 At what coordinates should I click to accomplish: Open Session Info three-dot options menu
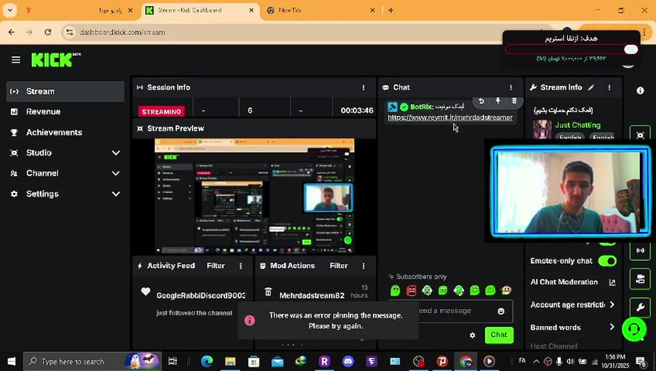(x=363, y=88)
